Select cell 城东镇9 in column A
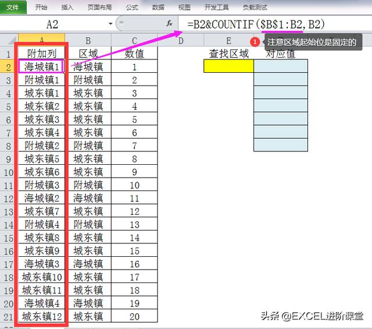372x329 pixels. 41,250
